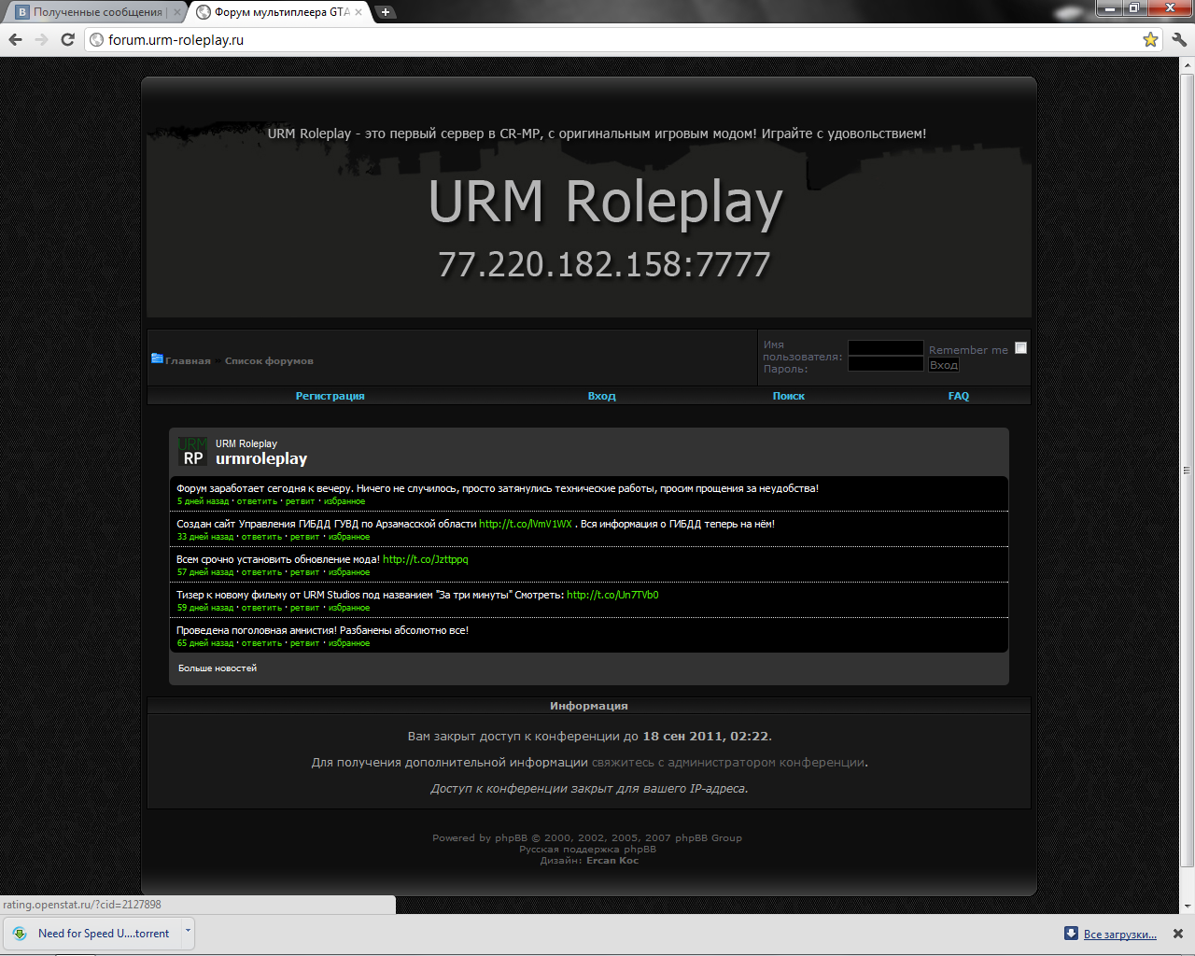
Task: Open link http://t.co/lVmV1WX in tweet
Action: pos(525,524)
